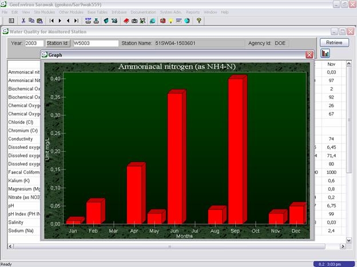Click the Station Id field showing W5003
Screen dimensions: 357x267
click(x=95, y=43)
